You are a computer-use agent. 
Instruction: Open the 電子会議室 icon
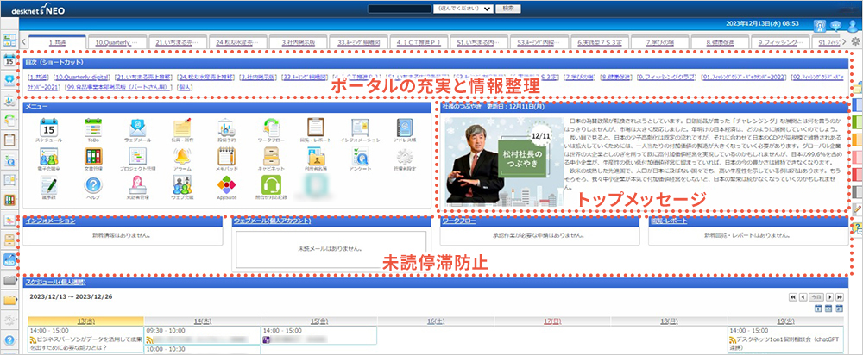pos(49,157)
